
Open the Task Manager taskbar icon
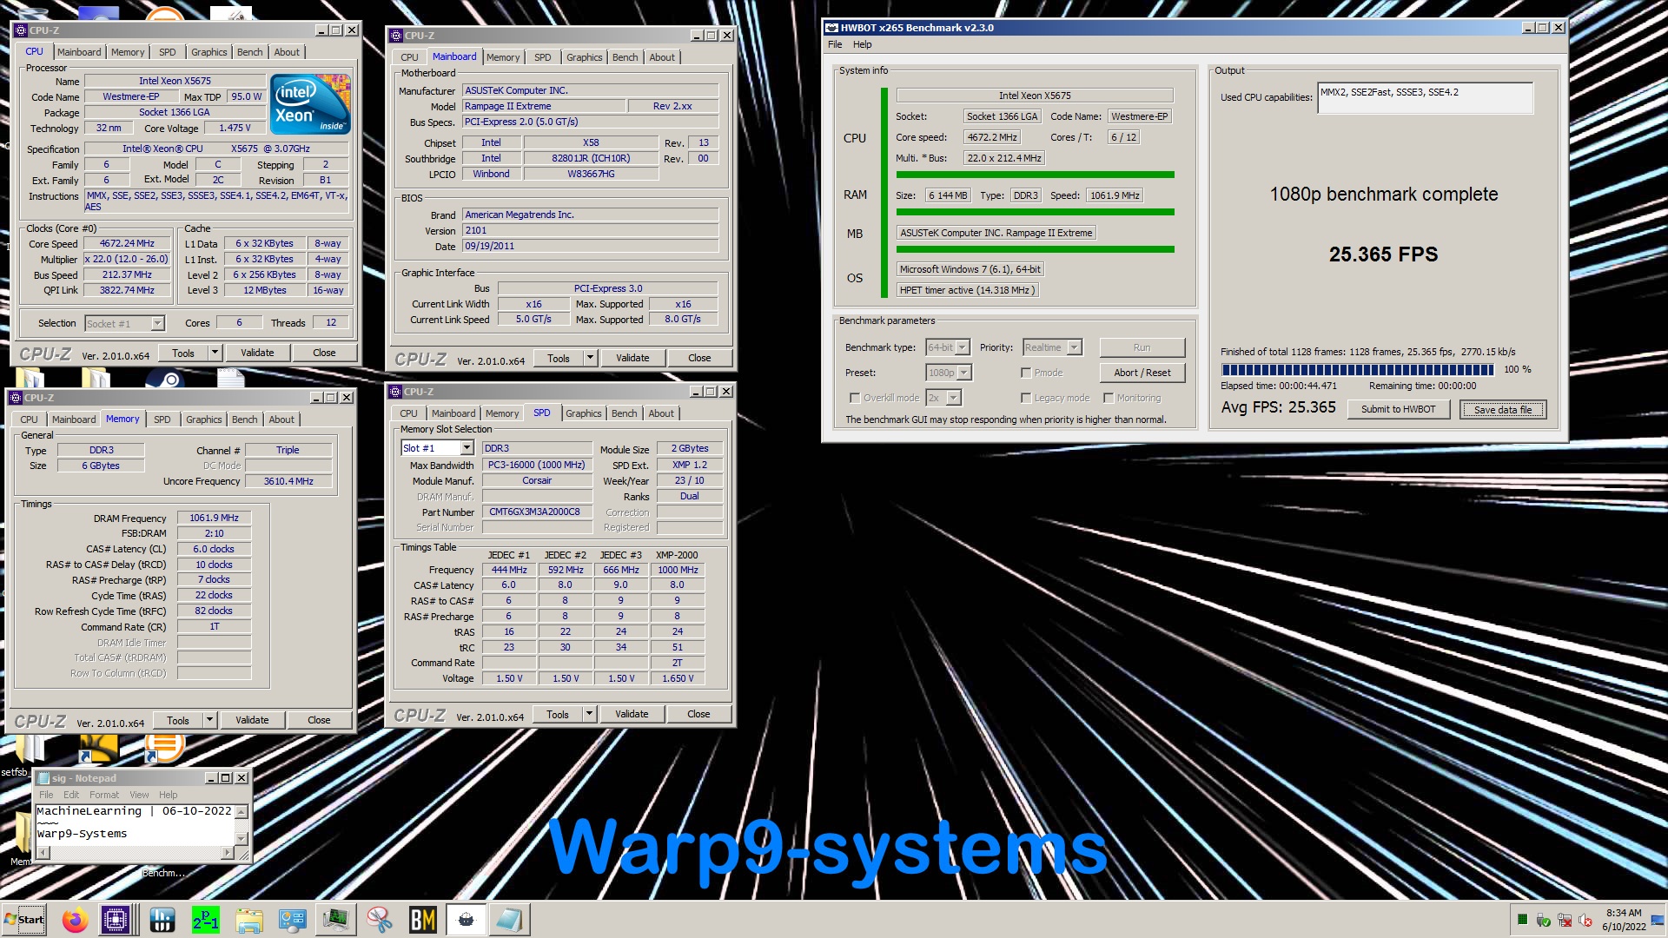point(335,919)
